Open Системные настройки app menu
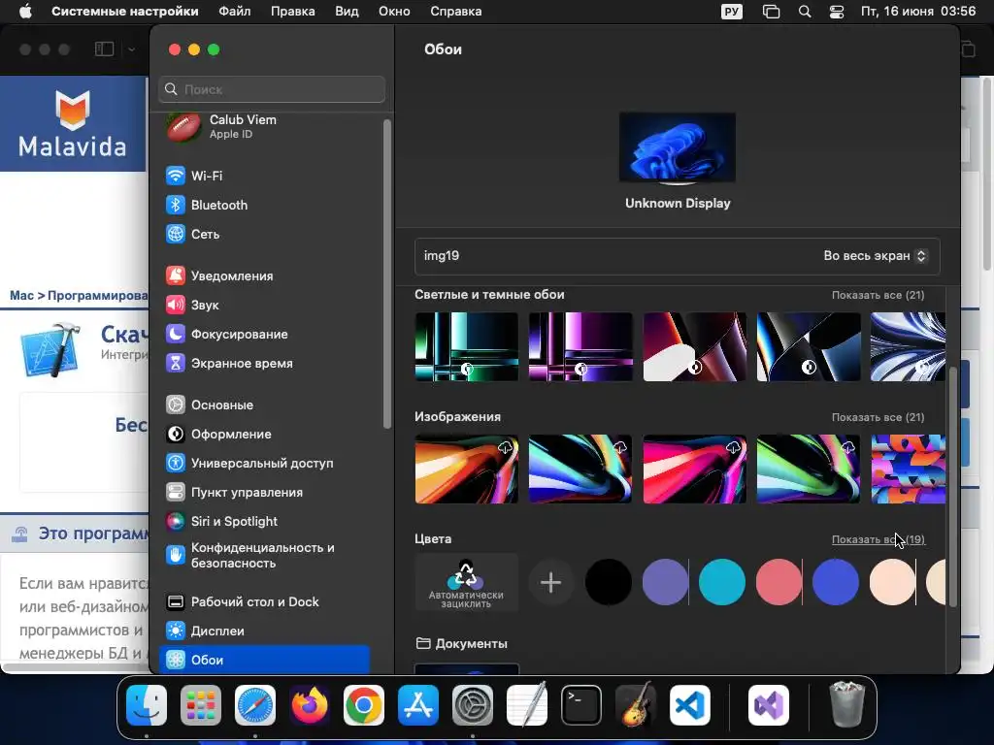 click(x=125, y=12)
